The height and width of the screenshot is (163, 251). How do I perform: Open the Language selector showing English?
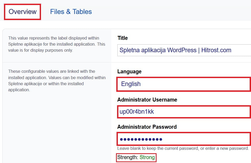183,84
